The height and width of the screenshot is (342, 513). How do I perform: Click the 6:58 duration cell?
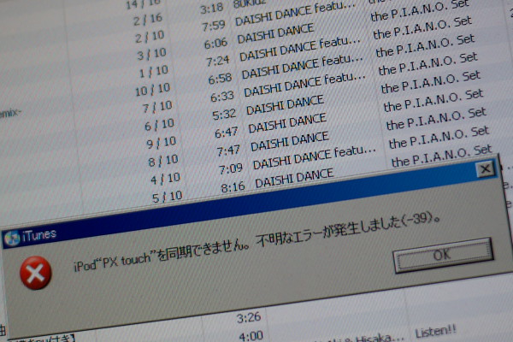tap(221, 79)
